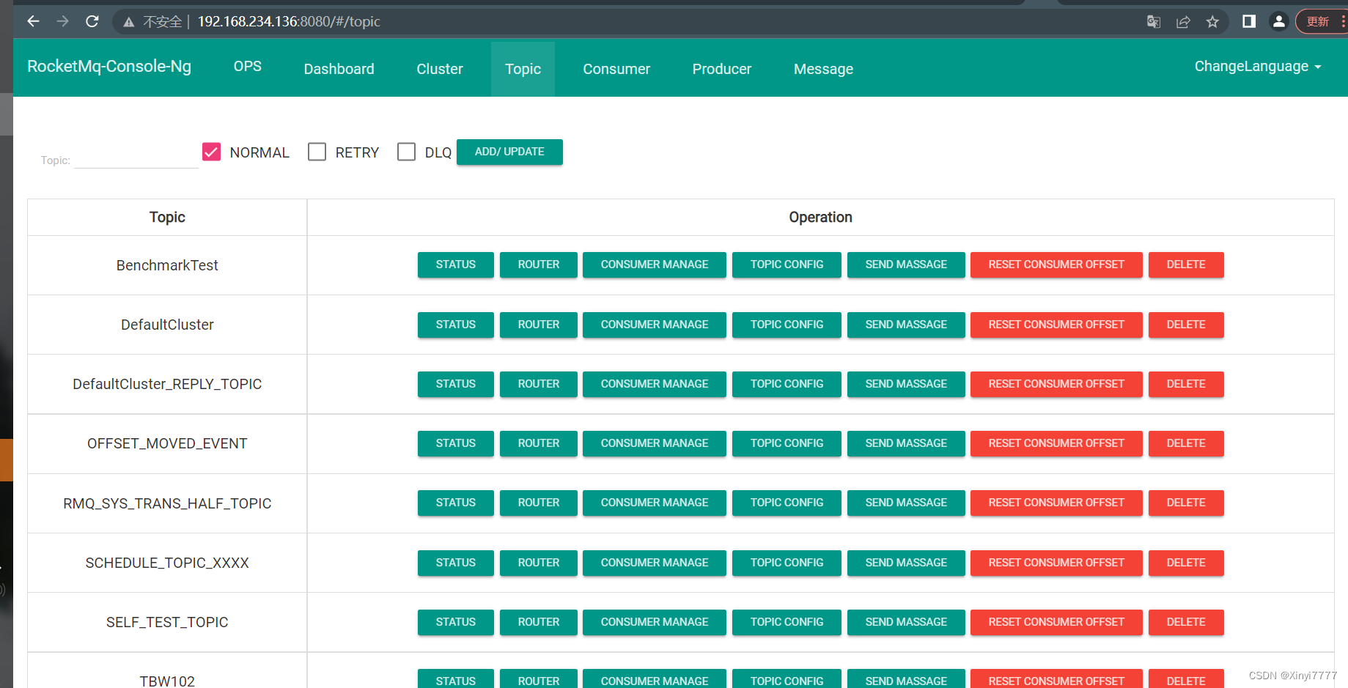1348x688 pixels.
Task: Delete the OFFSET_MOVED_EVENT topic
Action: coord(1186,443)
